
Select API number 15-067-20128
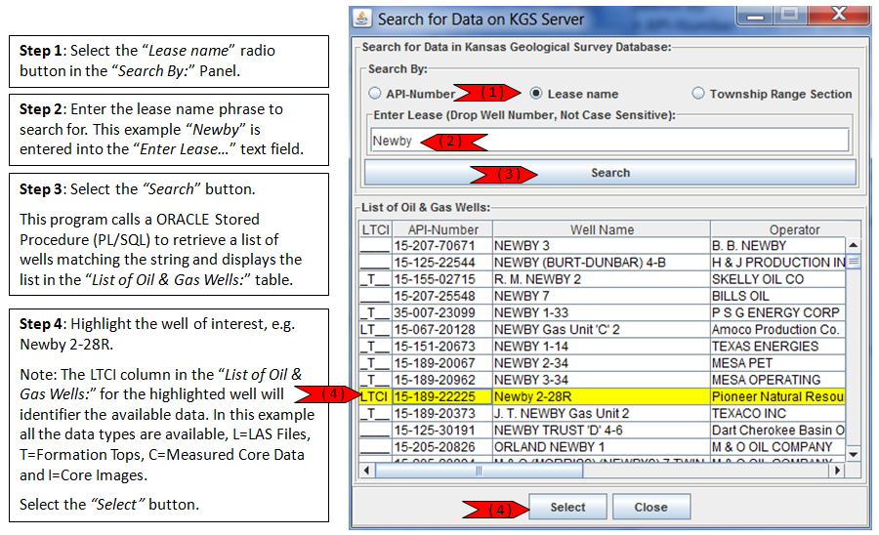point(442,329)
